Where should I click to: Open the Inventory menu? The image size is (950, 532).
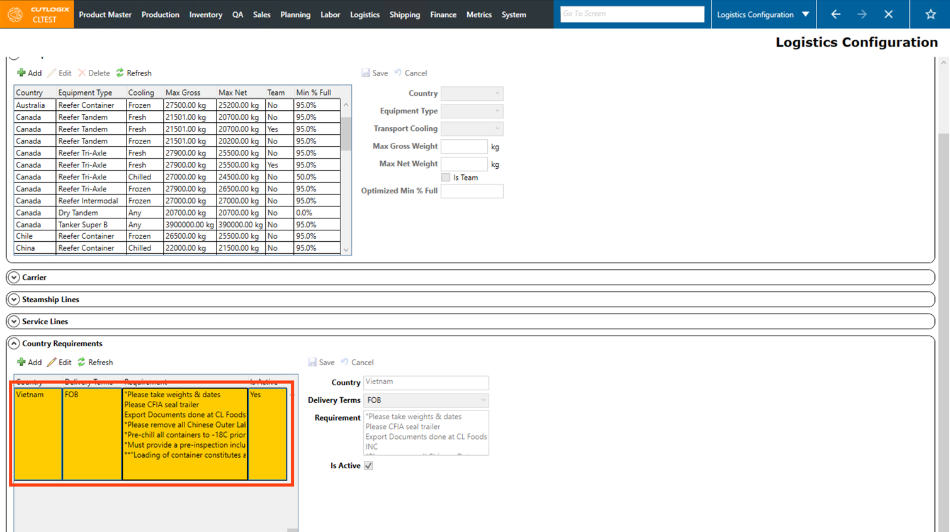click(x=205, y=14)
